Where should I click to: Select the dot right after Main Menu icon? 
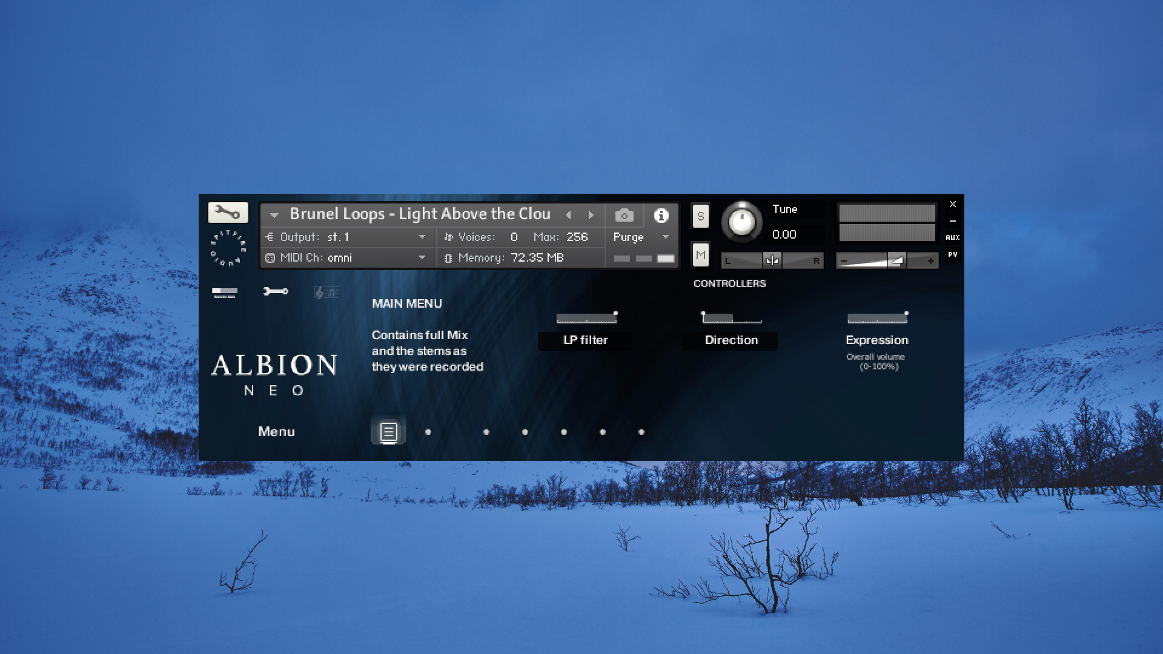coord(428,432)
